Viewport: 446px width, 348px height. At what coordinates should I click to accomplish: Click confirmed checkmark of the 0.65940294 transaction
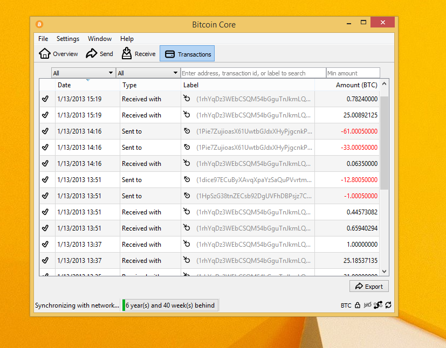pos(45,228)
